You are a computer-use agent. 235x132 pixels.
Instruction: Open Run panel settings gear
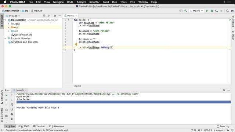coord(224,90)
